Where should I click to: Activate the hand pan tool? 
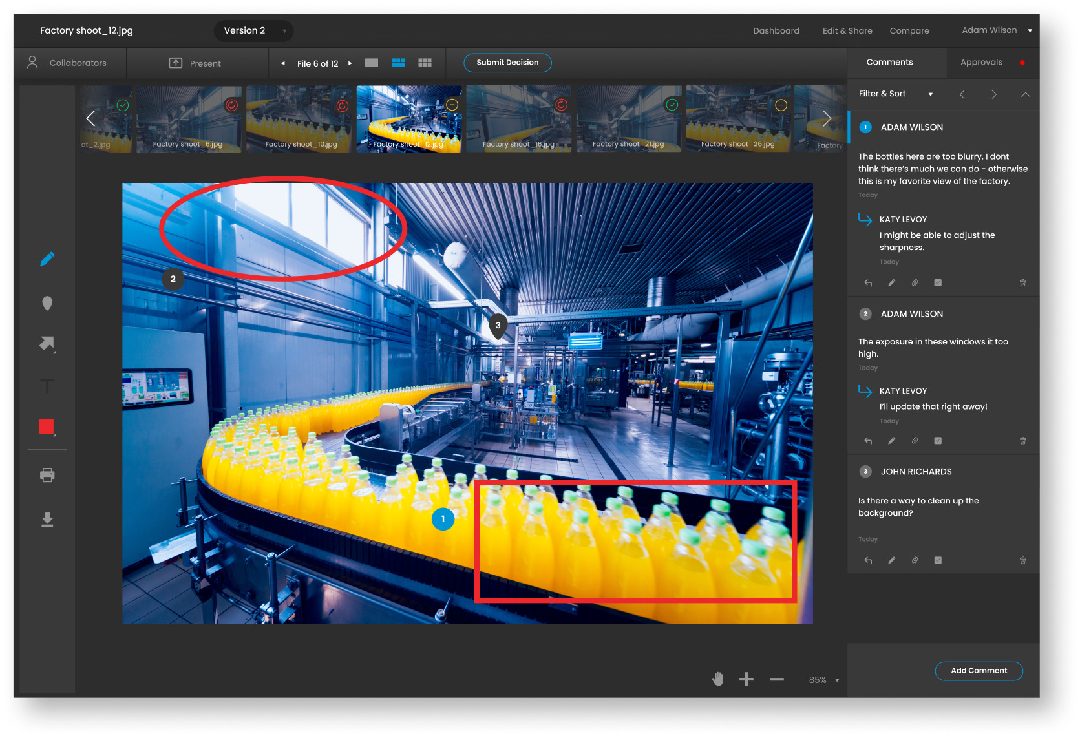(717, 679)
